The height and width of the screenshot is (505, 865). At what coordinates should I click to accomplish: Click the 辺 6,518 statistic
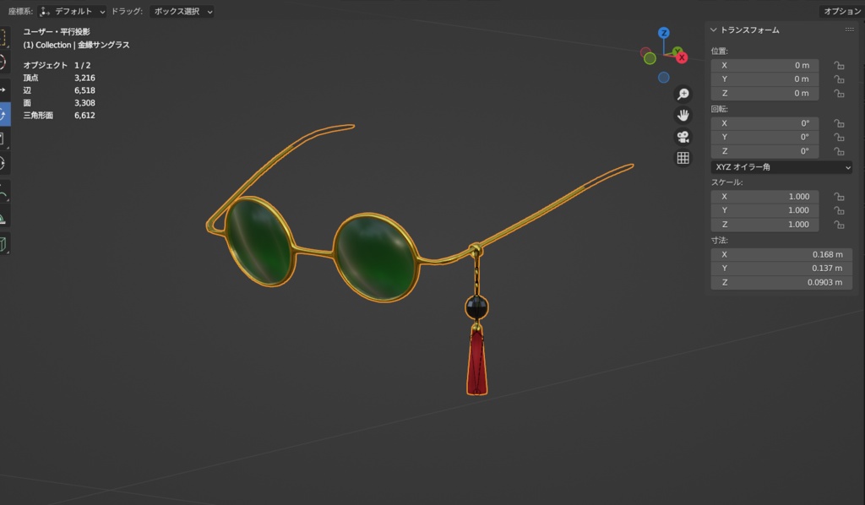[x=59, y=90]
